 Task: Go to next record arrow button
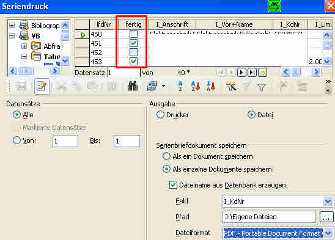coord(241,73)
